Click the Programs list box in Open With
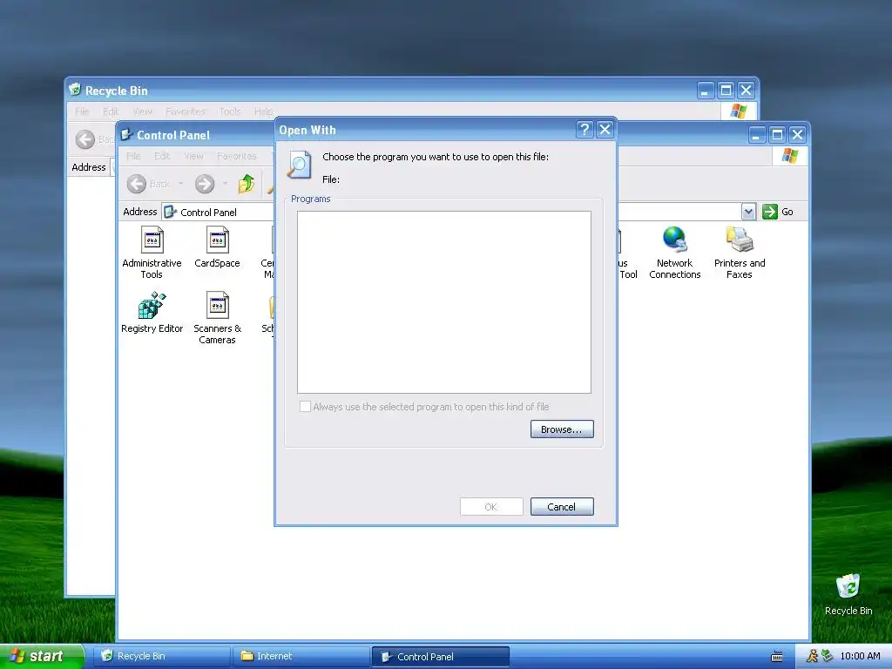892x669 pixels. (443, 302)
